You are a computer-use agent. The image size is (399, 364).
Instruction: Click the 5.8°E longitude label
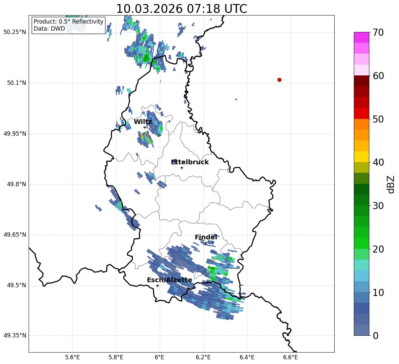(x=116, y=357)
